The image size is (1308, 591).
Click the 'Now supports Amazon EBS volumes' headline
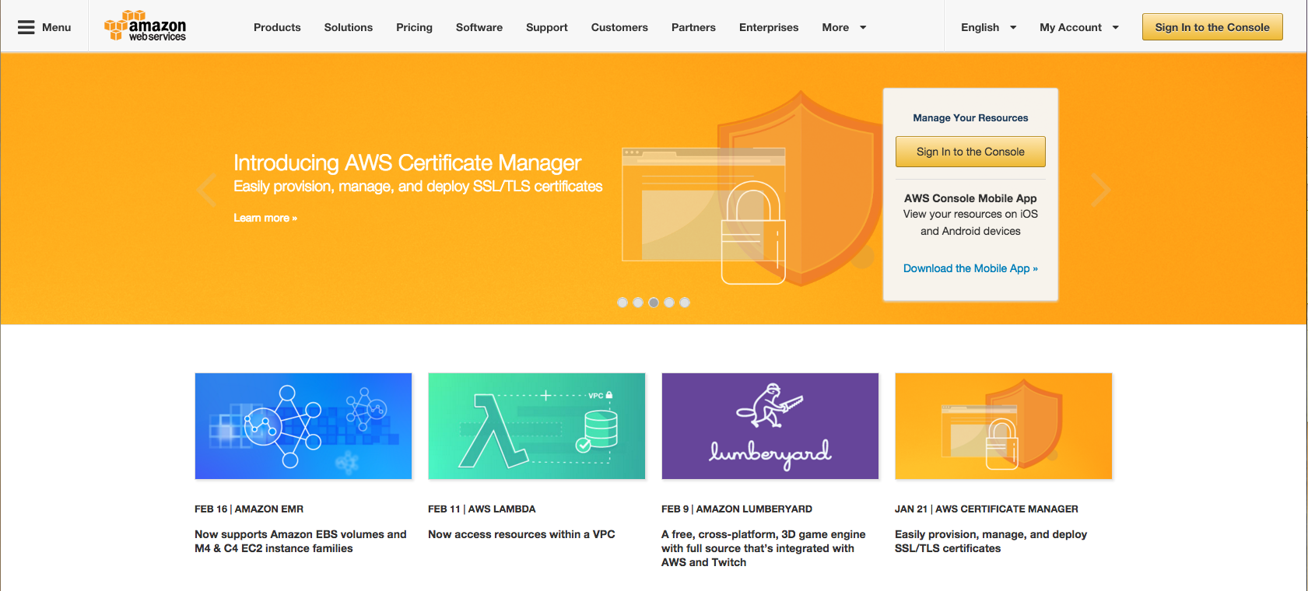coord(300,541)
